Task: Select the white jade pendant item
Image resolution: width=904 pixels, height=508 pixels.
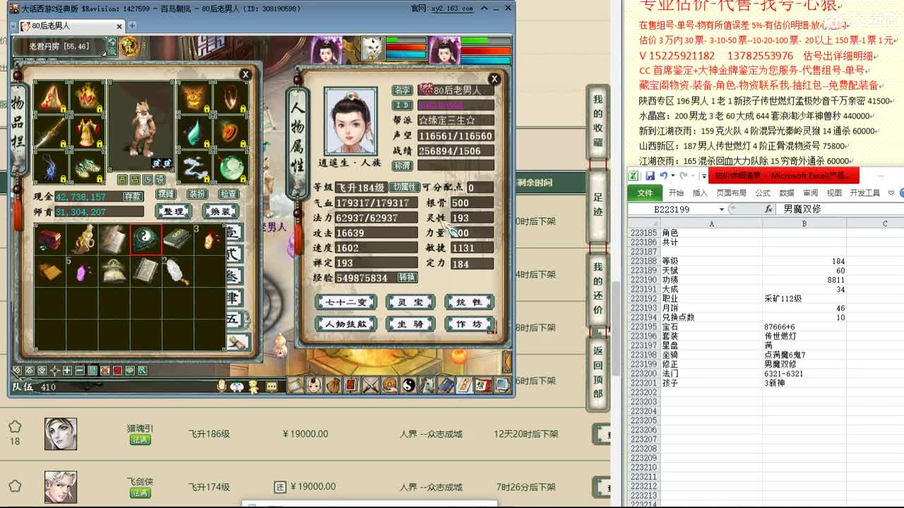Action: pos(177,272)
